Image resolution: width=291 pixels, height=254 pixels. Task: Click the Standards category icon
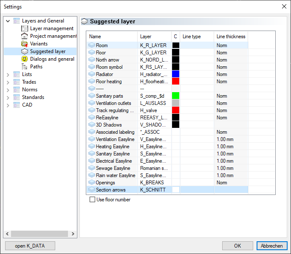[17, 97]
